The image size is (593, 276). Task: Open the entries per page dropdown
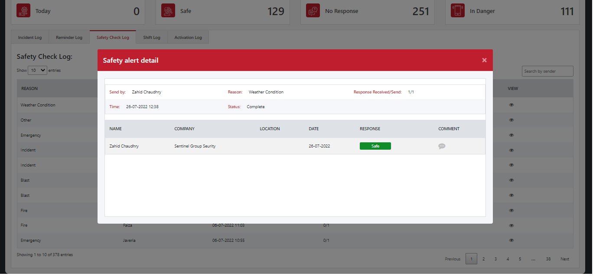tap(37, 70)
